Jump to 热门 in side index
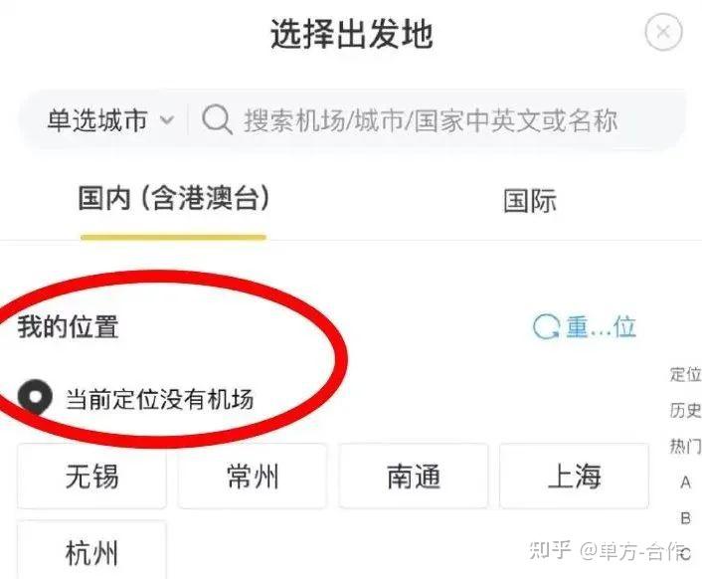 click(x=685, y=446)
